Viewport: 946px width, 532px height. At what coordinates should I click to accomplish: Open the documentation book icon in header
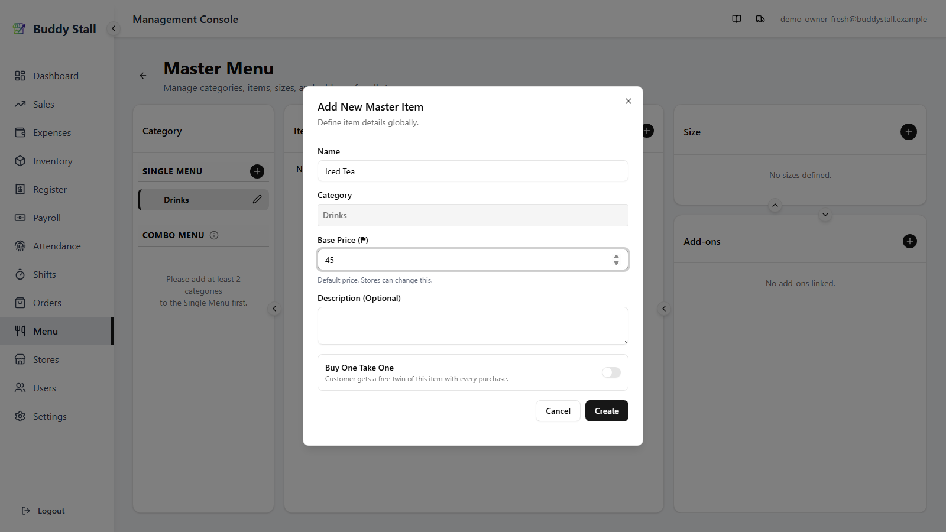coord(737,19)
